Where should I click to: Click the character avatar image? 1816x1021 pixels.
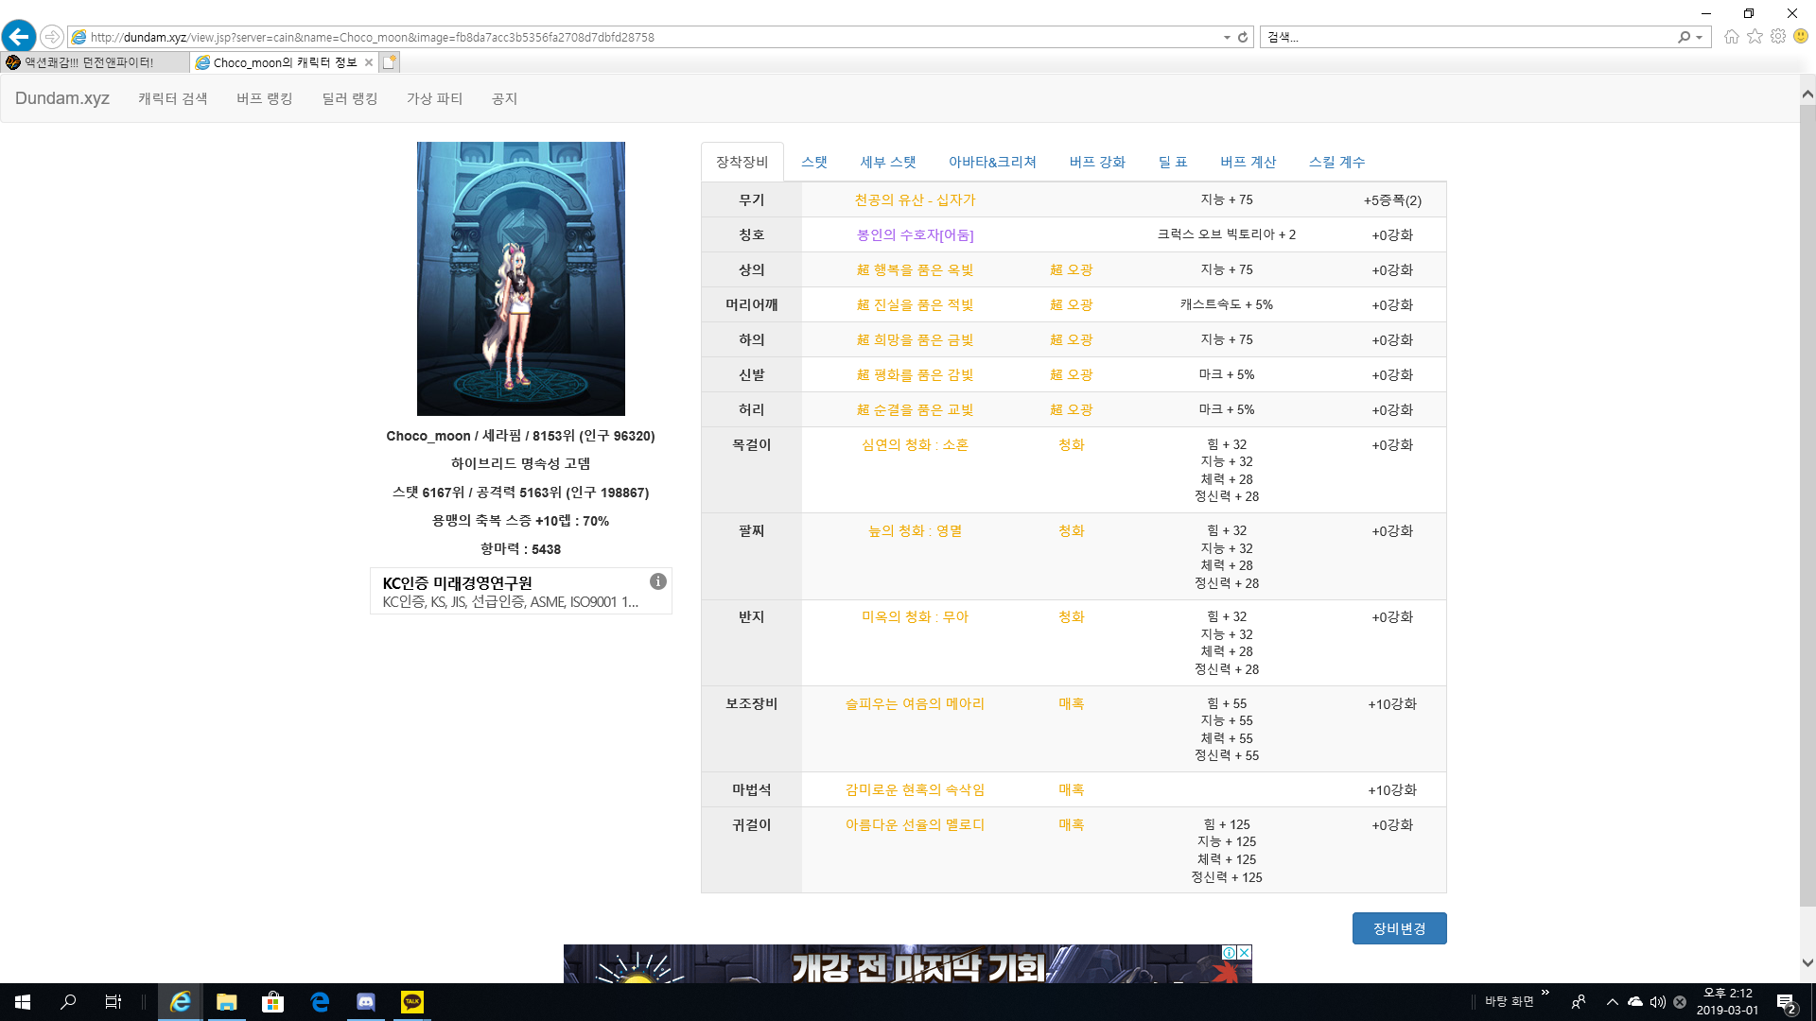click(x=521, y=279)
